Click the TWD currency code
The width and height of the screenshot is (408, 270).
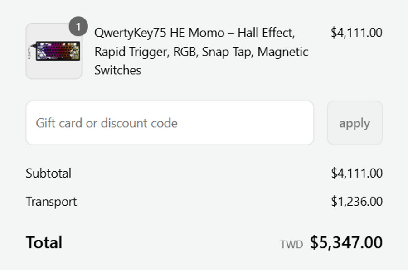pos(291,245)
